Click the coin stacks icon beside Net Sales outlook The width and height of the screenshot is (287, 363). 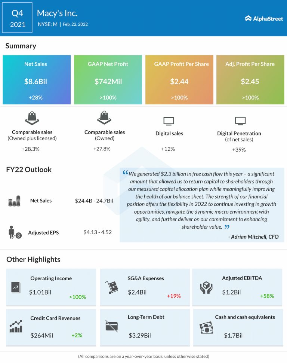(x=15, y=202)
